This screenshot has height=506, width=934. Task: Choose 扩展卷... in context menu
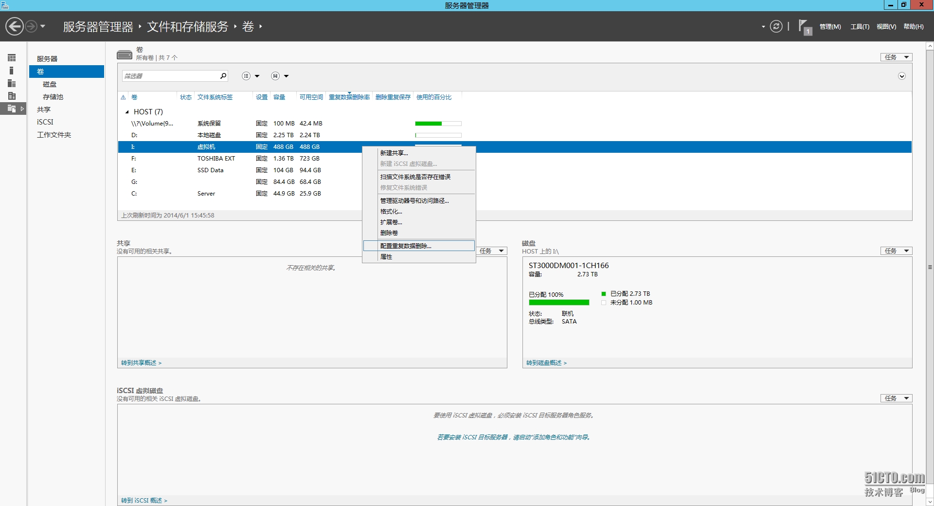click(419, 222)
